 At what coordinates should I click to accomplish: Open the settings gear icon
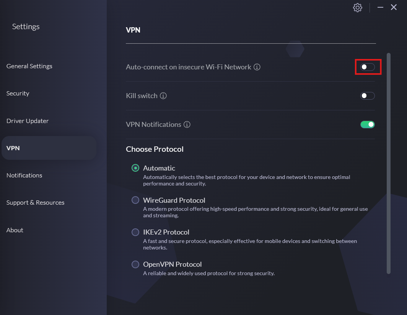tap(357, 7)
